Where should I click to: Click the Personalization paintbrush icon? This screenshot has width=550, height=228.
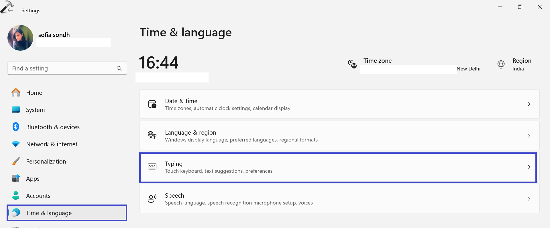(x=16, y=161)
